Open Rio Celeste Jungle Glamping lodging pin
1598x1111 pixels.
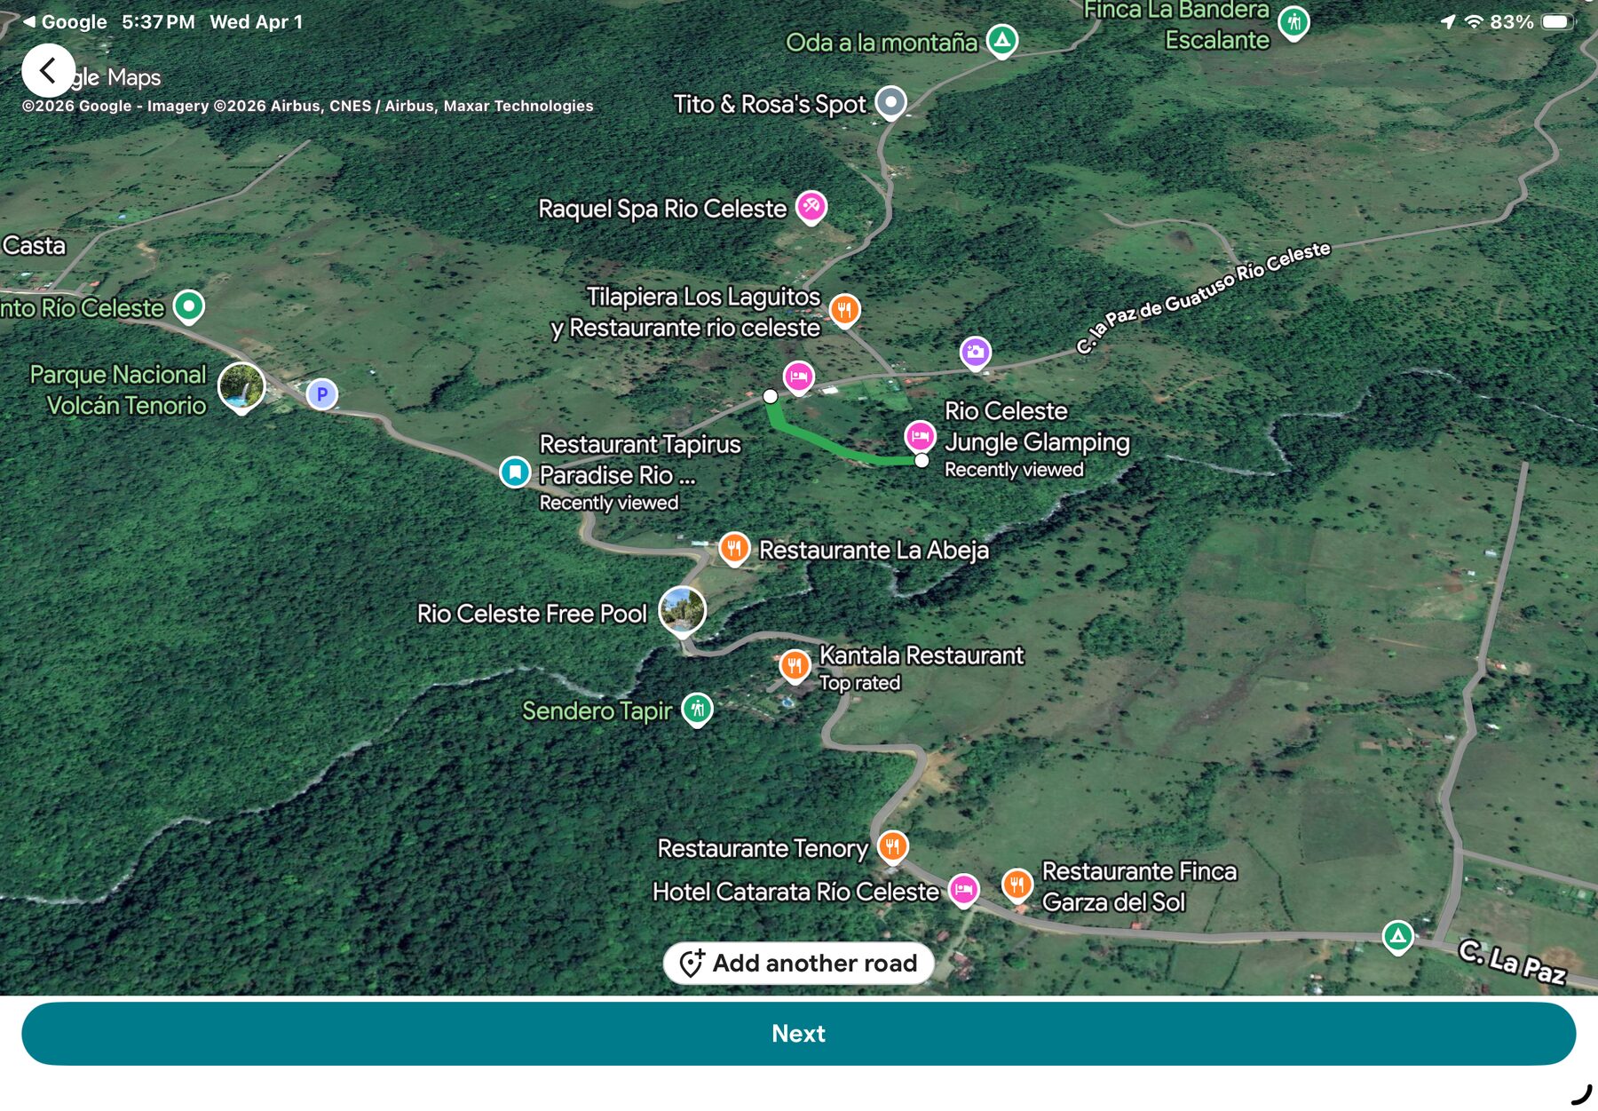pos(920,437)
